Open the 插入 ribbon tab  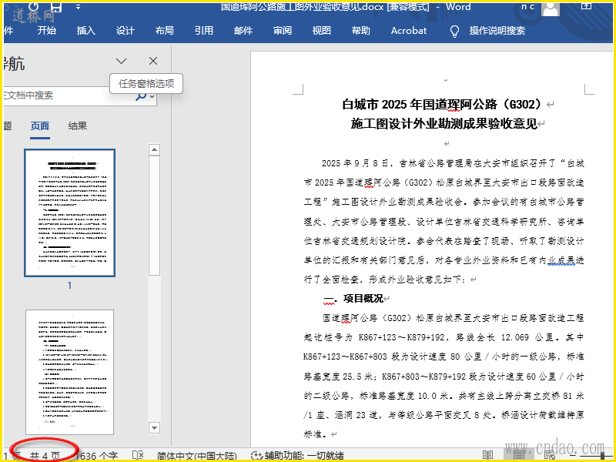86,31
